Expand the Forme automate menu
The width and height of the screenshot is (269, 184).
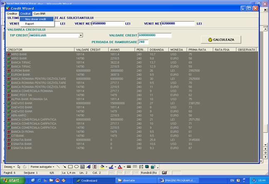tap(42, 167)
